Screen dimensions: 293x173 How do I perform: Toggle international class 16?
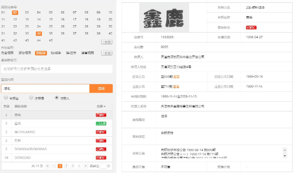pos(62,20)
